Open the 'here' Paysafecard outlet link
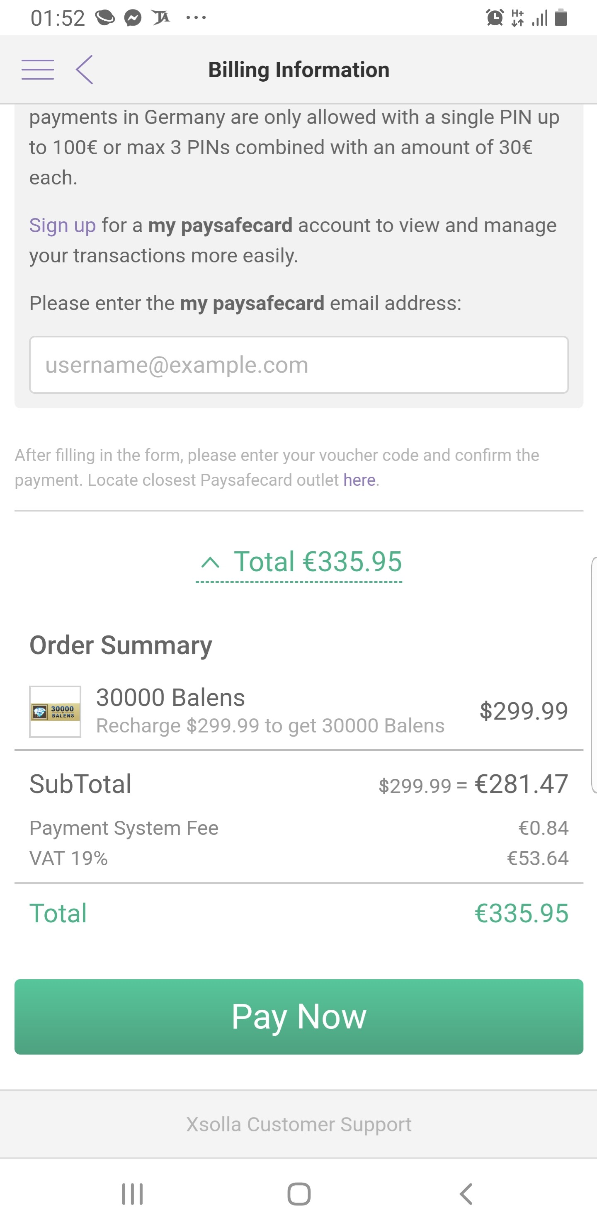This screenshot has width=597, height=1227. (359, 480)
